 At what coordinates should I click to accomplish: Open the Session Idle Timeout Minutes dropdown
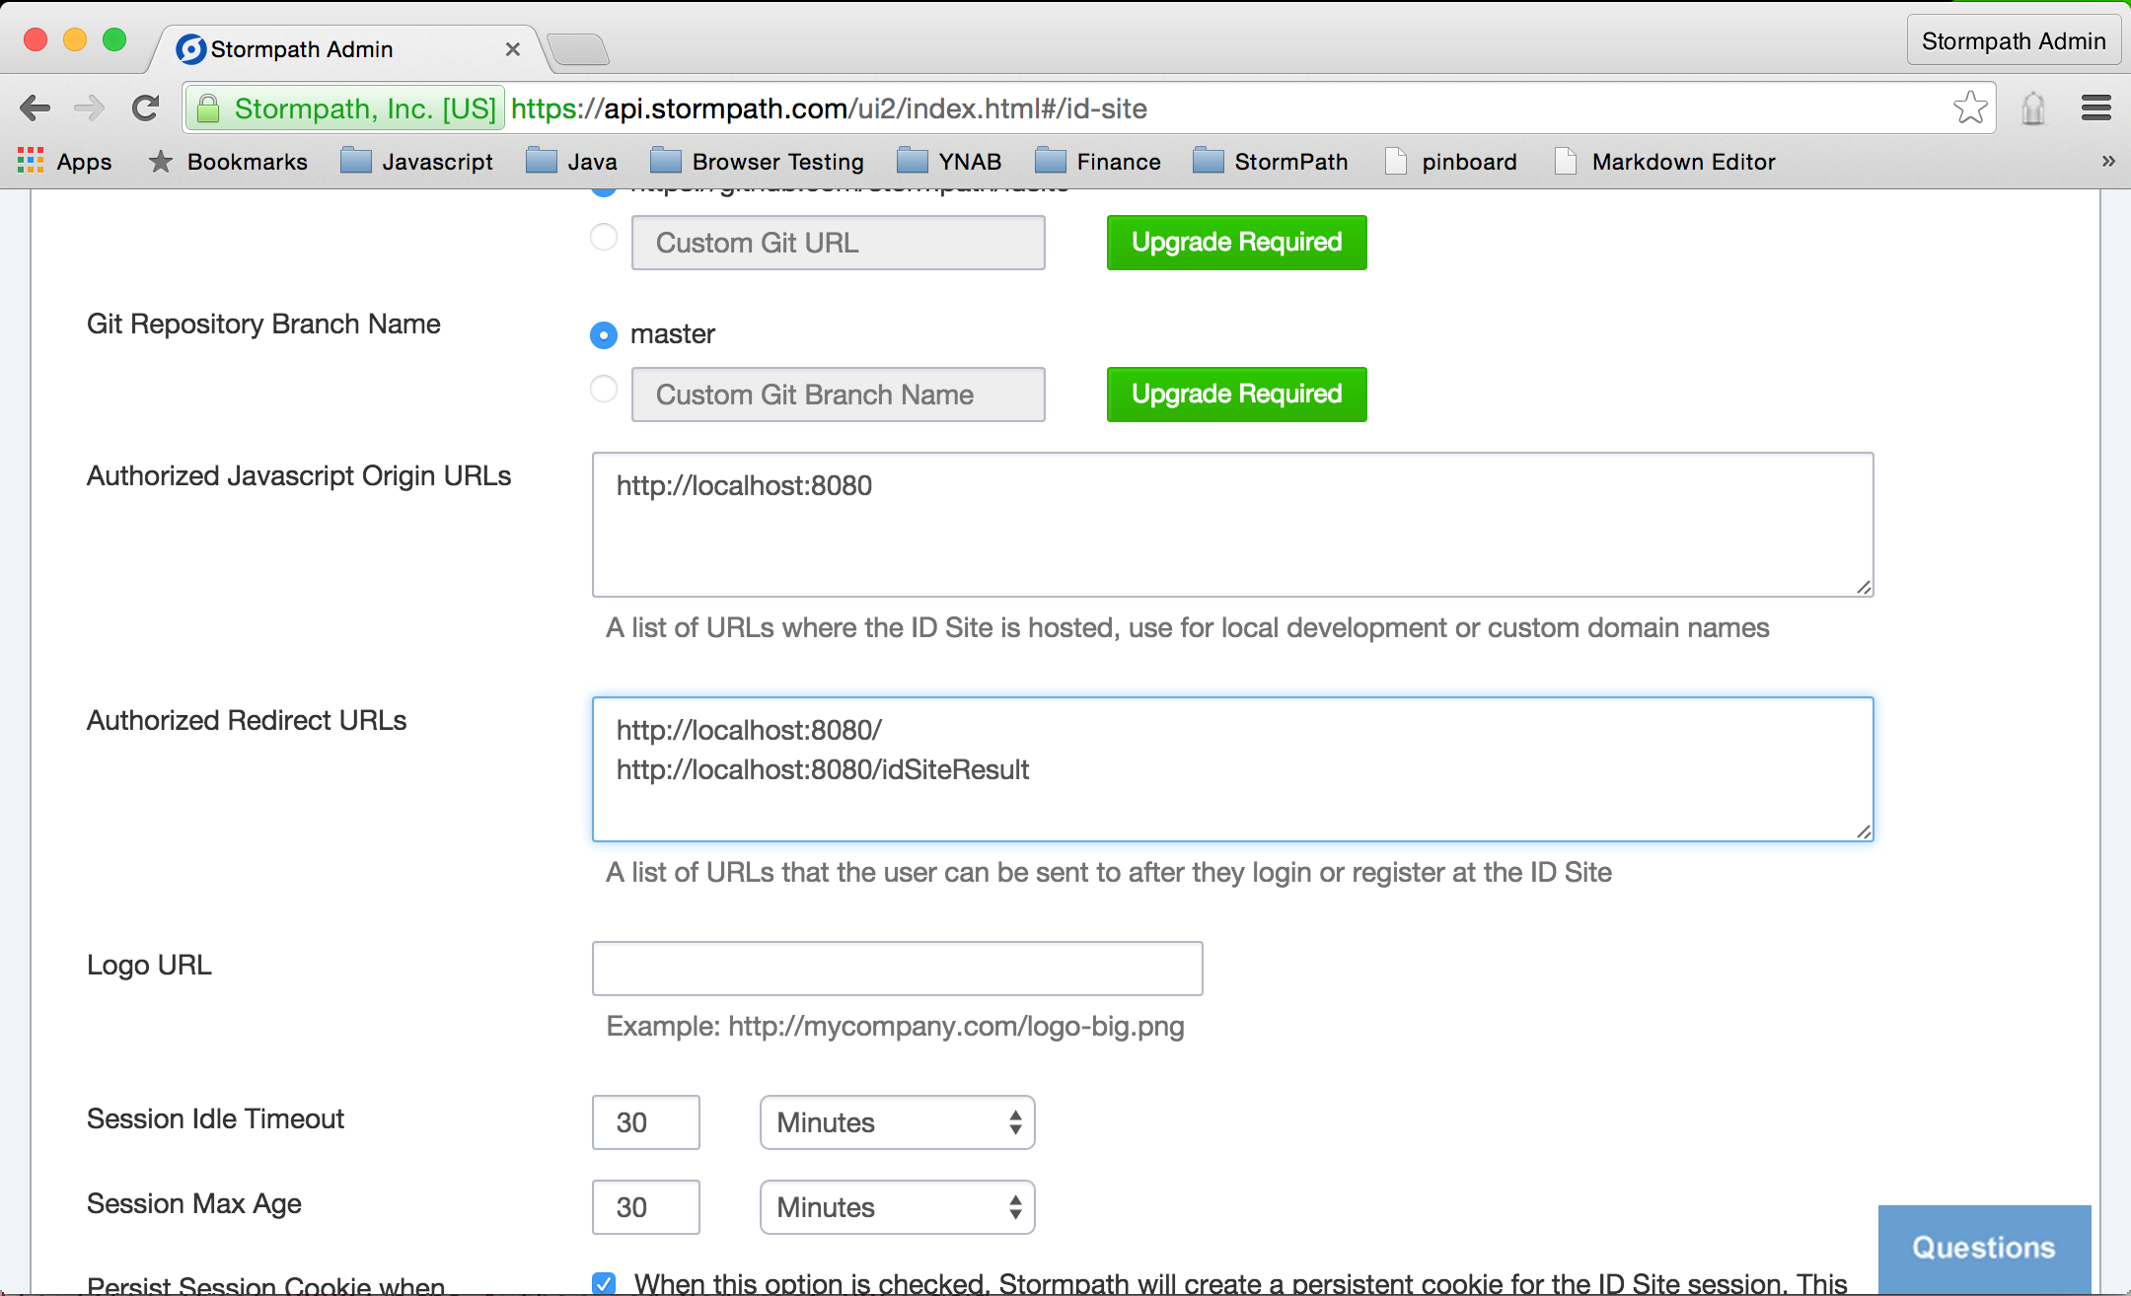click(x=898, y=1122)
